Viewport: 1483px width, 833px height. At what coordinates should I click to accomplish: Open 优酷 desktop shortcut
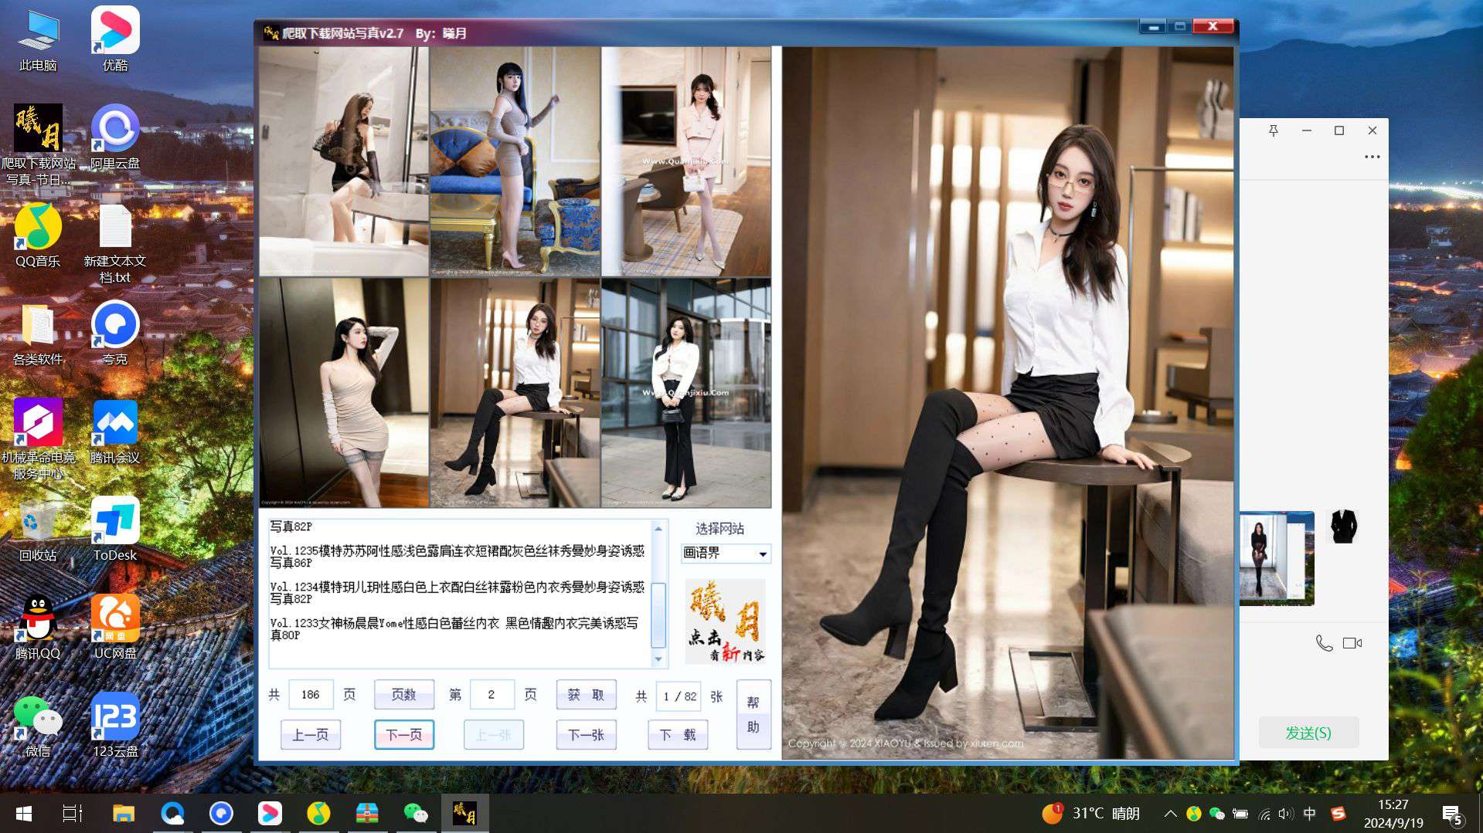click(115, 39)
